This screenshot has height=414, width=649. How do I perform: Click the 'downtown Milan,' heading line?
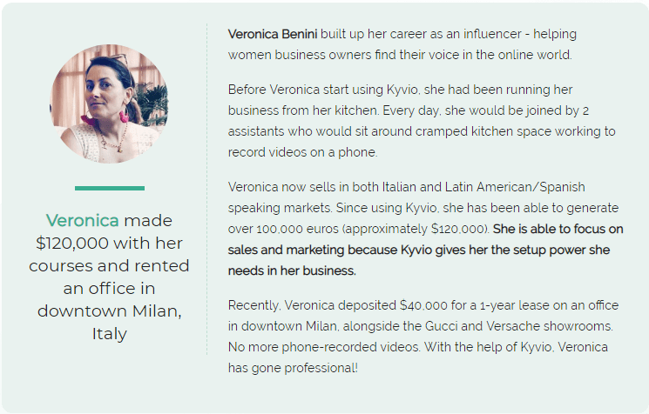coord(109,311)
